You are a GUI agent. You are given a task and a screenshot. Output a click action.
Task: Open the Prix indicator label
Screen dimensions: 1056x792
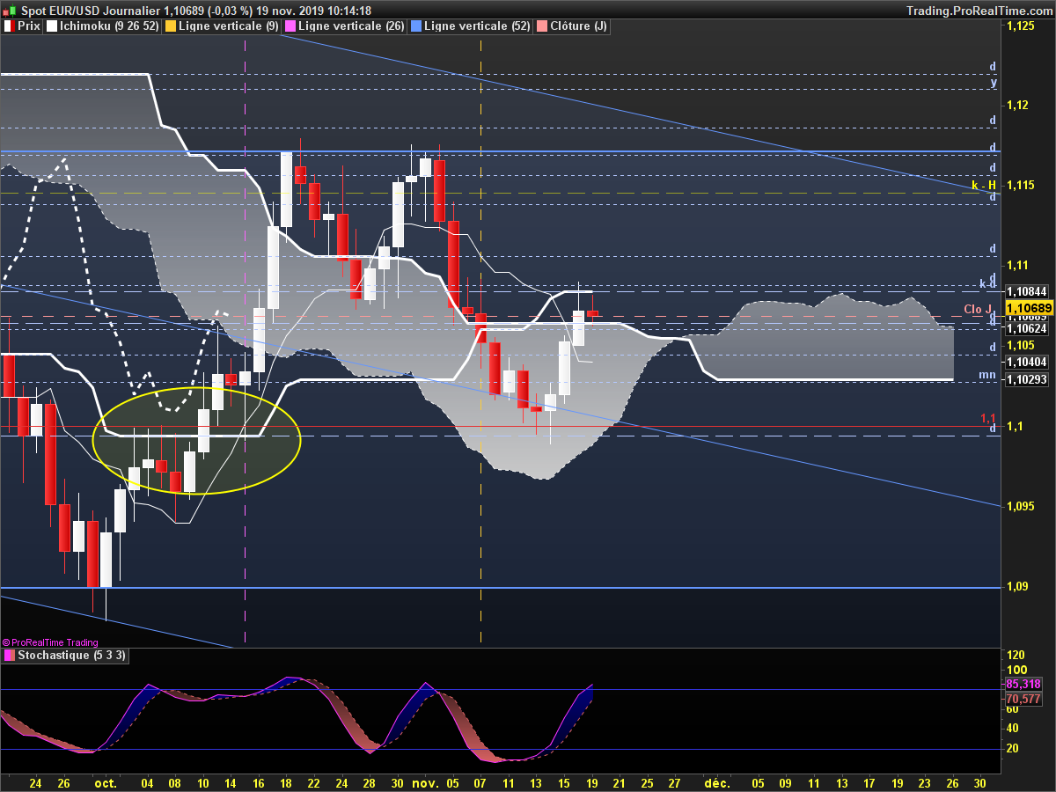(x=29, y=26)
